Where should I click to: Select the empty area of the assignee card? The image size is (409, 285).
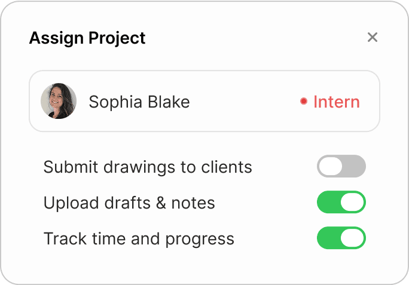point(245,102)
